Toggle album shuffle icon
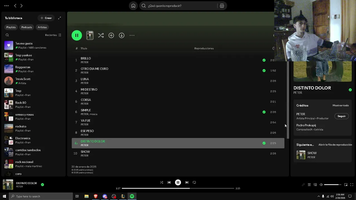Image resolution: width=356 pixels, height=200 pixels. click(101, 35)
